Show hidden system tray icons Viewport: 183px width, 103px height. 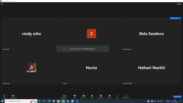[165, 101]
